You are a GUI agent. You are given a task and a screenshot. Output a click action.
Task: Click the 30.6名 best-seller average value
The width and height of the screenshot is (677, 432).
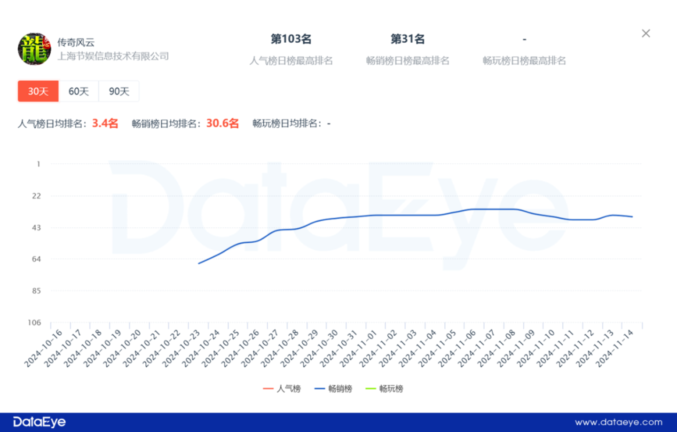pos(222,123)
